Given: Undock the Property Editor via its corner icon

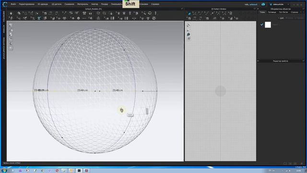Looking at the screenshot, I should click(x=303, y=61).
